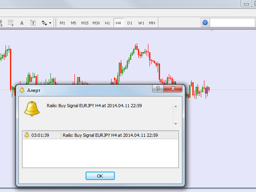
Task: Select the Text Label tool
Action: tap(33, 23)
